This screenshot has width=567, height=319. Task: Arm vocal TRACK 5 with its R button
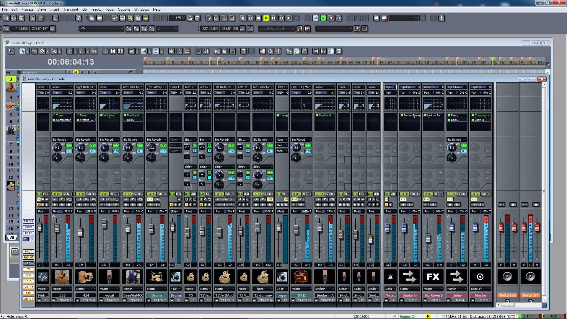point(116,204)
